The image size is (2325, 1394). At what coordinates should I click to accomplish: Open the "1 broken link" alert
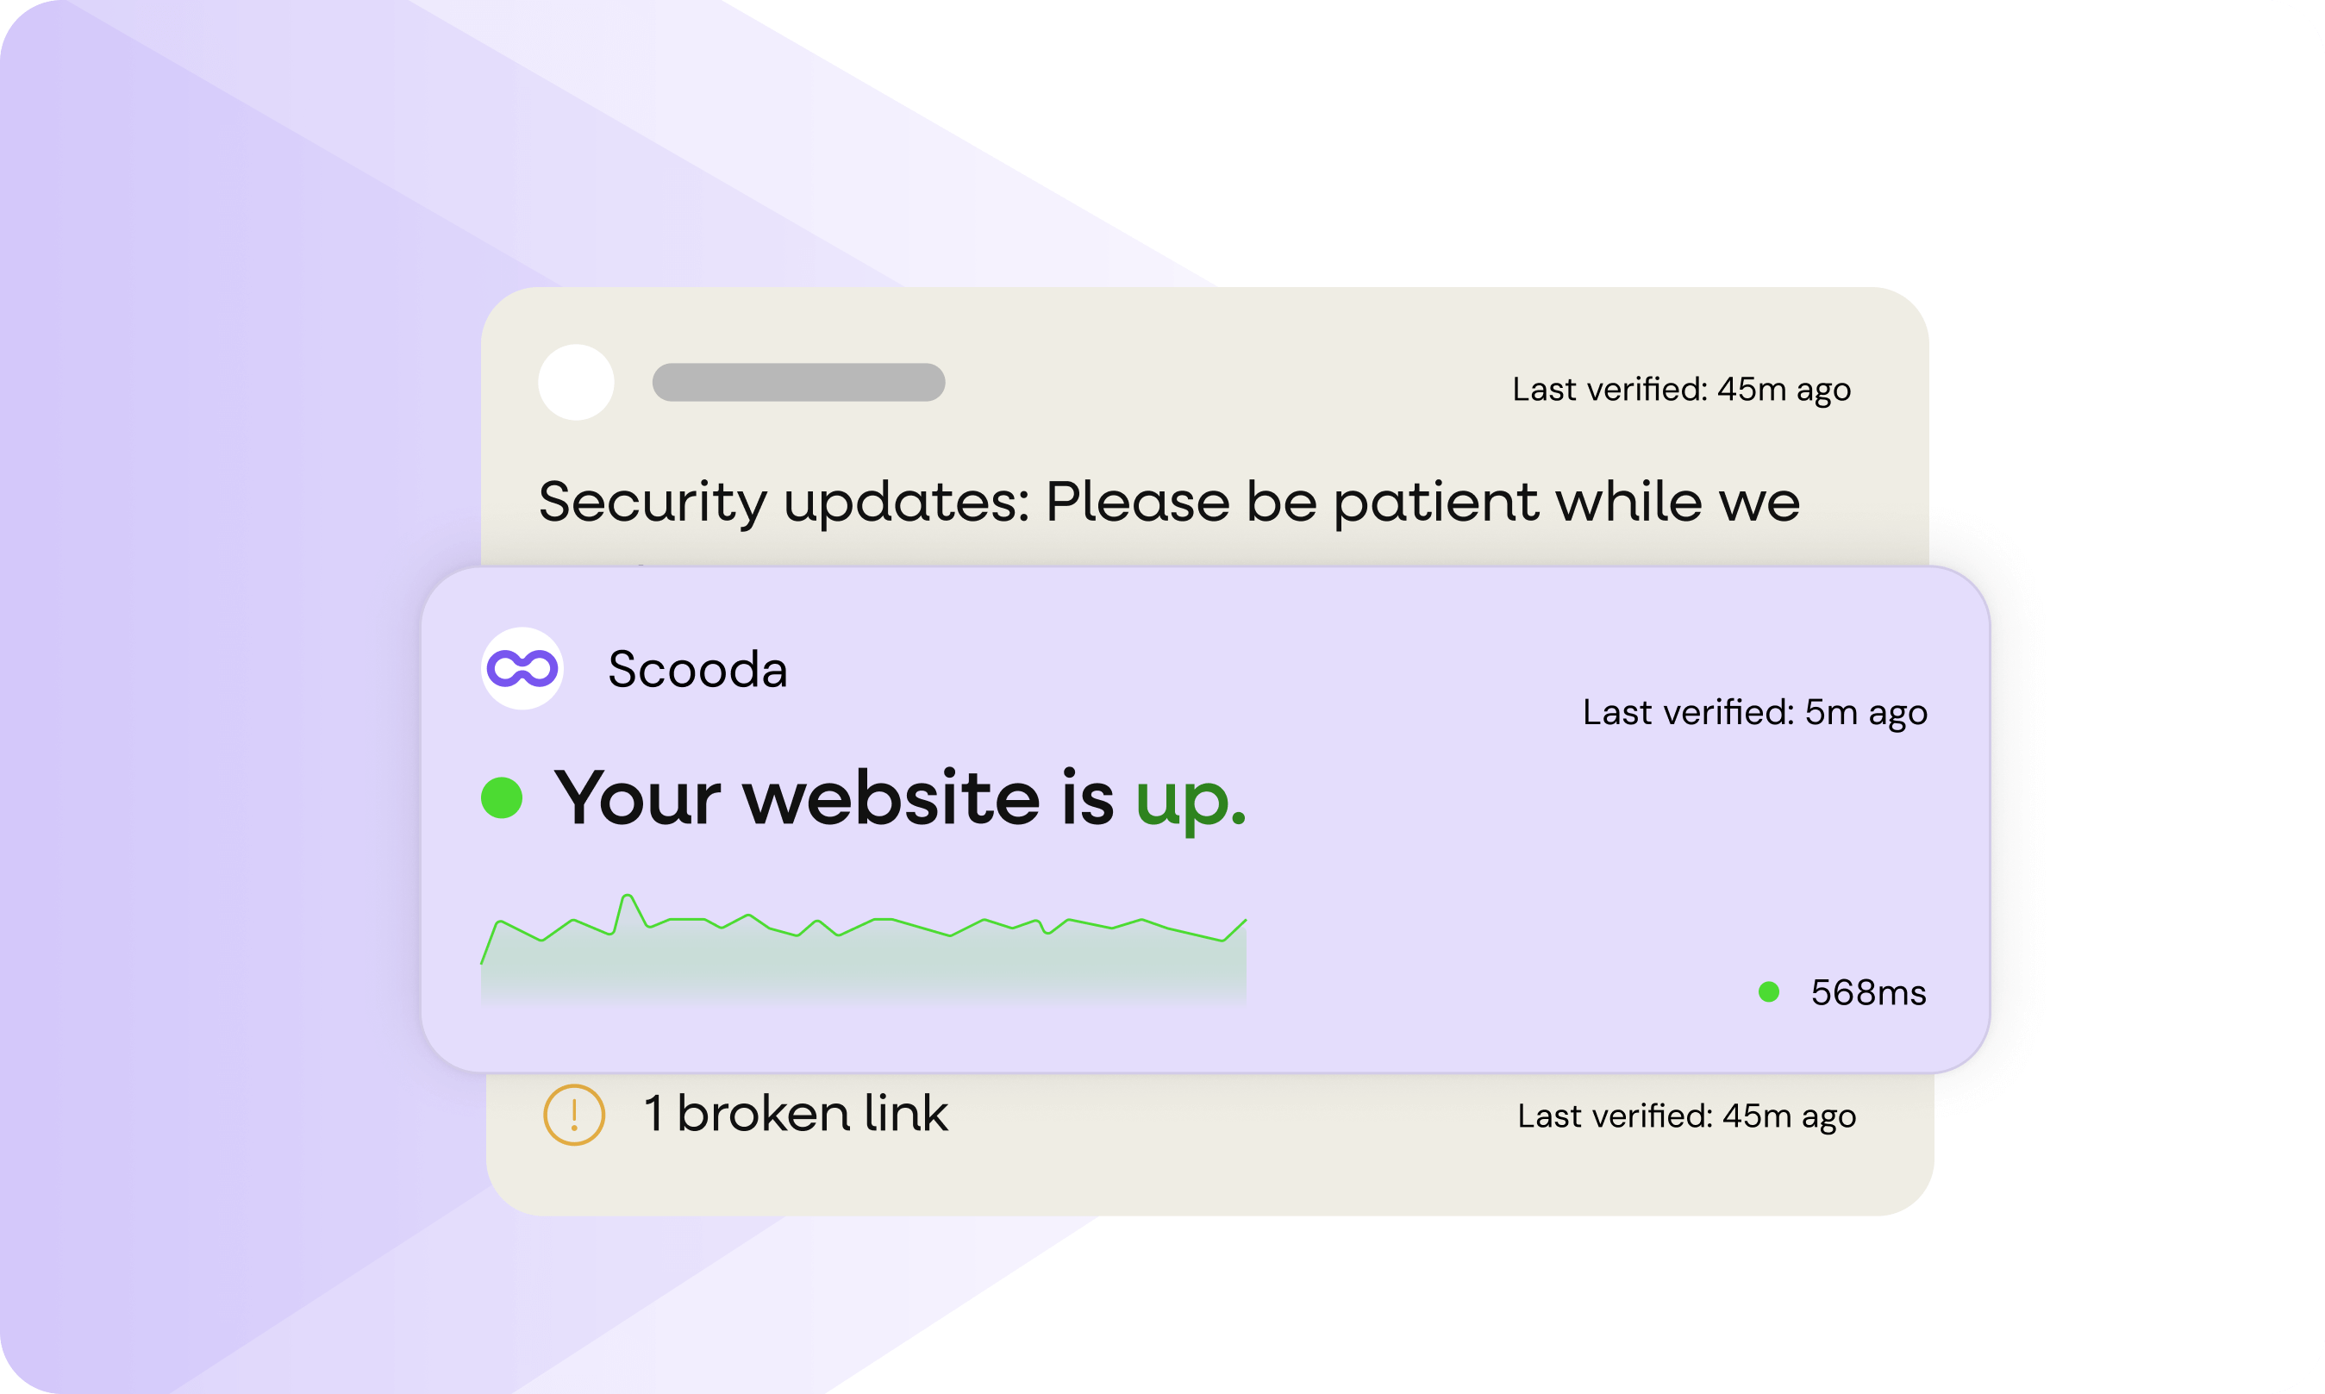point(796,1114)
